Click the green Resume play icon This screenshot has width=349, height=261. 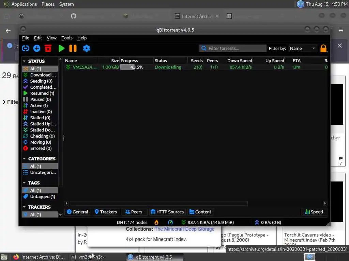61,48
